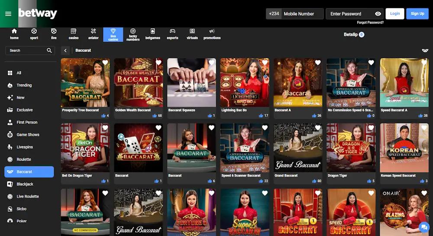Toggle password visibility eye icon

(x=378, y=14)
